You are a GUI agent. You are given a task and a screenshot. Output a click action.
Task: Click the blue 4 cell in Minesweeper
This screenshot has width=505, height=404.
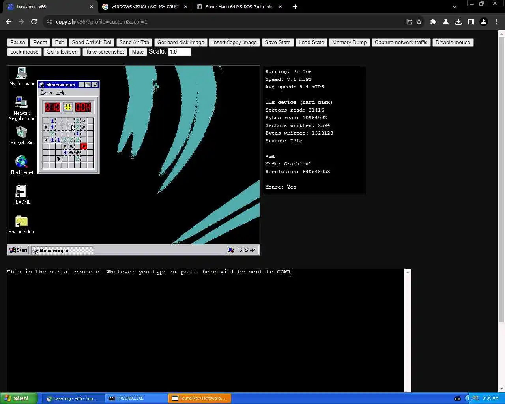pyautogui.click(x=65, y=153)
